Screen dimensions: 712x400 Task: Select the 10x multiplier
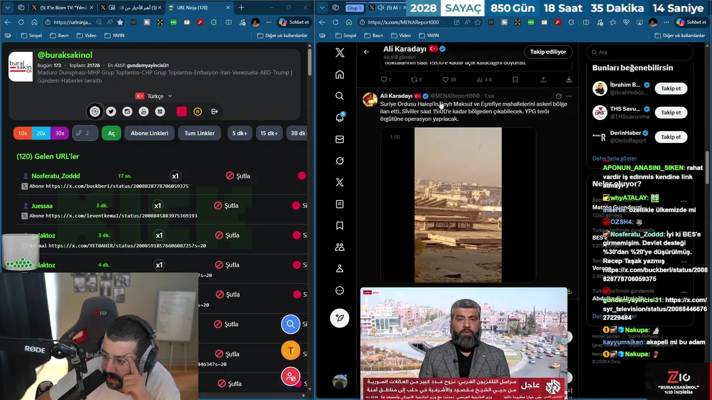[x=22, y=133]
